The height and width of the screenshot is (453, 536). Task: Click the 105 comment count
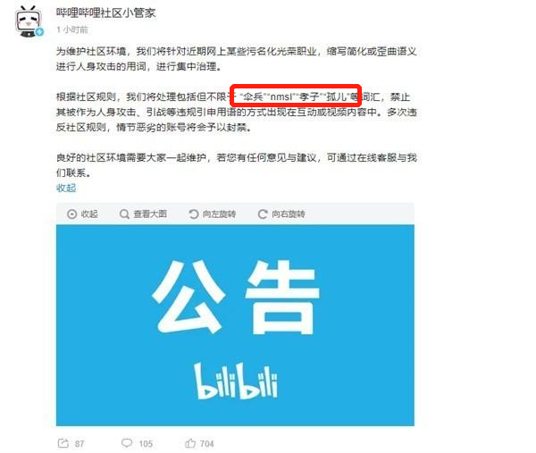146,444
